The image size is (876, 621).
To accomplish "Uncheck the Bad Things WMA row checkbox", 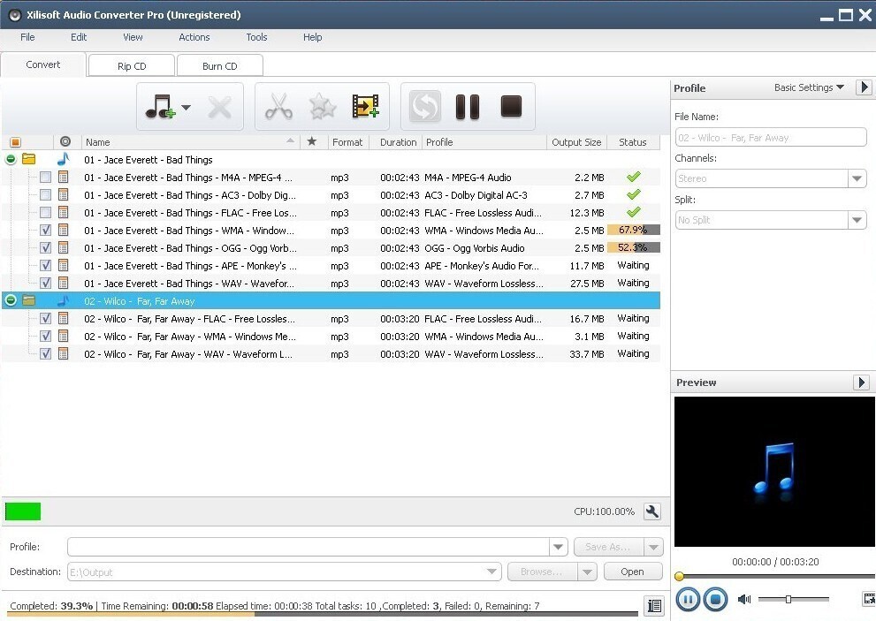I will [45, 230].
